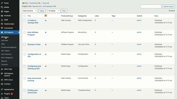Viewport: 177px width, 99px height.
Task: Check the box for A Guide to manage DNS
Action: (25, 21)
